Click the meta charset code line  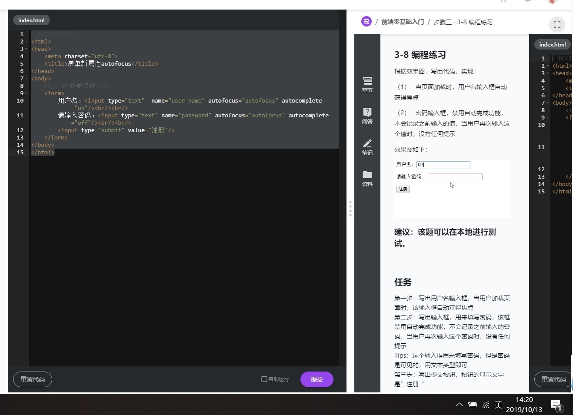click(x=81, y=56)
